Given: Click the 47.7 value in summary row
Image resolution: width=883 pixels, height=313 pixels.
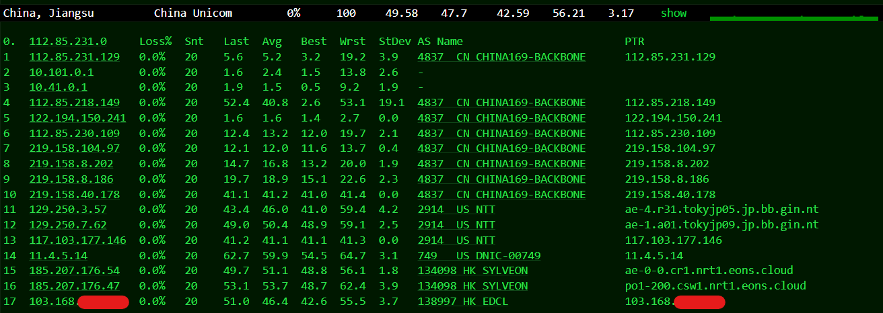Looking at the screenshot, I should click(x=454, y=13).
